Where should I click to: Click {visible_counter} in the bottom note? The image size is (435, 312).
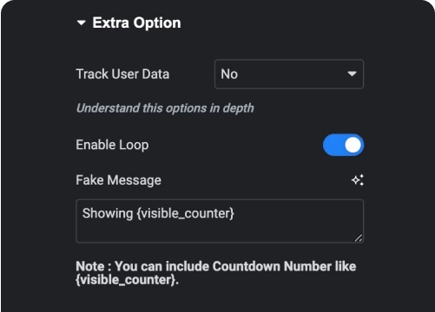click(x=126, y=280)
